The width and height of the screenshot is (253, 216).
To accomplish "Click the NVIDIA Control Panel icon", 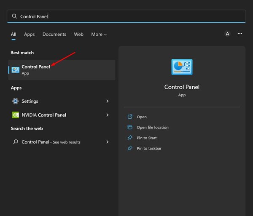I will click(x=16, y=115).
